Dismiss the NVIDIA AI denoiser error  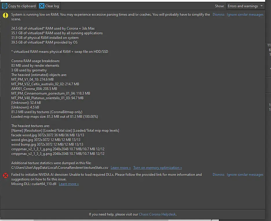coord(218,175)
